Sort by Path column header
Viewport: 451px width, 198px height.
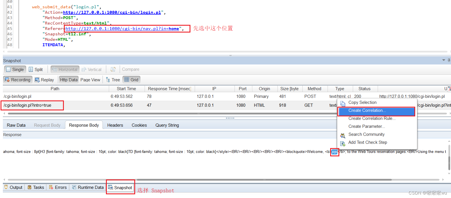55,89
